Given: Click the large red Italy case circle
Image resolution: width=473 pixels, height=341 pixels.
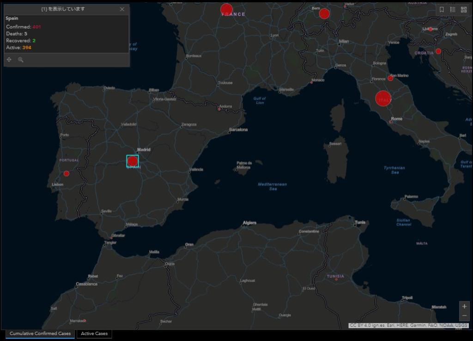Looking at the screenshot, I should [383, 98].
